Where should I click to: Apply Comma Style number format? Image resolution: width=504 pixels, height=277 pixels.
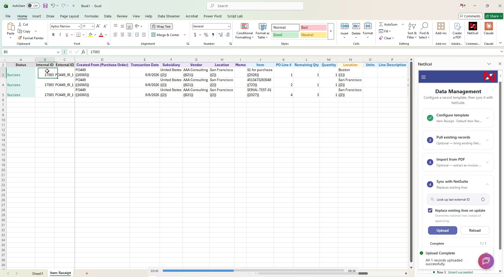pos(213,35)
